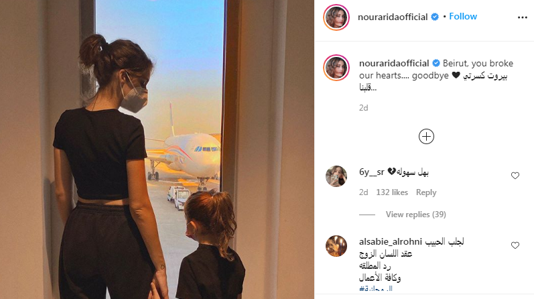Show 132 likes list
Image resolution: width=534 pixels, height=299 pixels.
point(392,192)
